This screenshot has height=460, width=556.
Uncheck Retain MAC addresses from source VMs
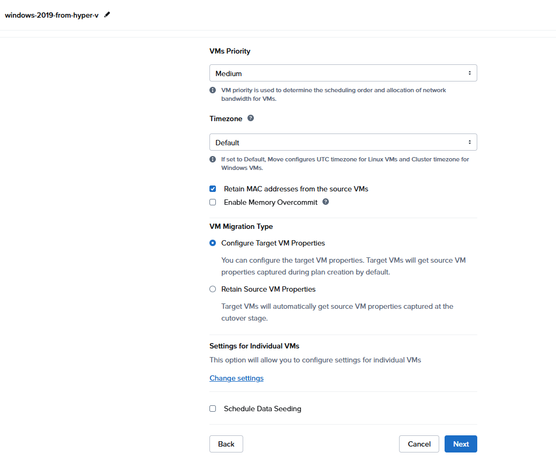coord(213,189)
